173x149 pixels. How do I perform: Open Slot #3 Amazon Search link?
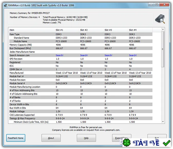108,55
